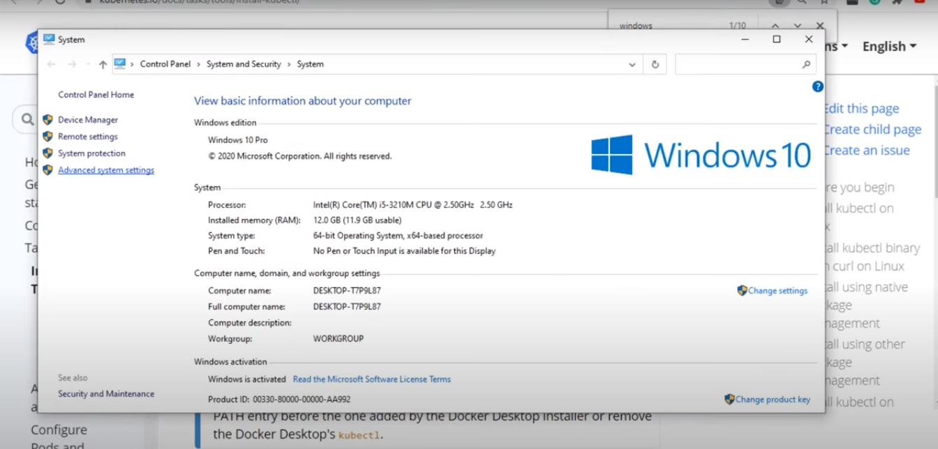This screenshot has width=938, height=449.
Task: Click the search magnifier in Control Panel
Action: (x=806, y=64)
